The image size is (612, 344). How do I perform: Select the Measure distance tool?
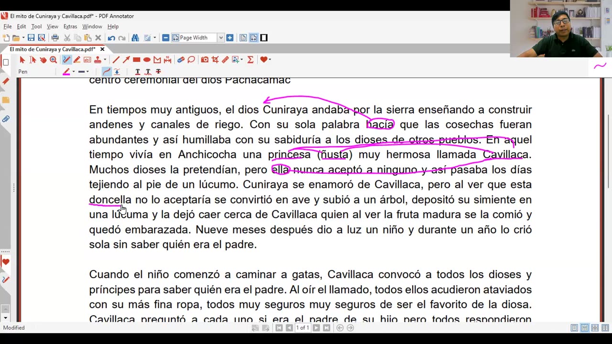coord(167,60)
